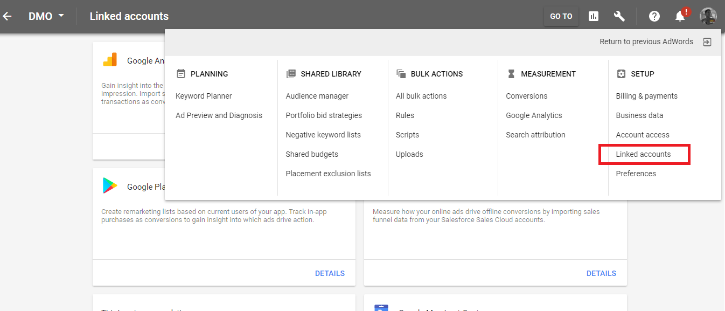
Task: Click the Setup gear icon
Action: (x=621, y=74)
